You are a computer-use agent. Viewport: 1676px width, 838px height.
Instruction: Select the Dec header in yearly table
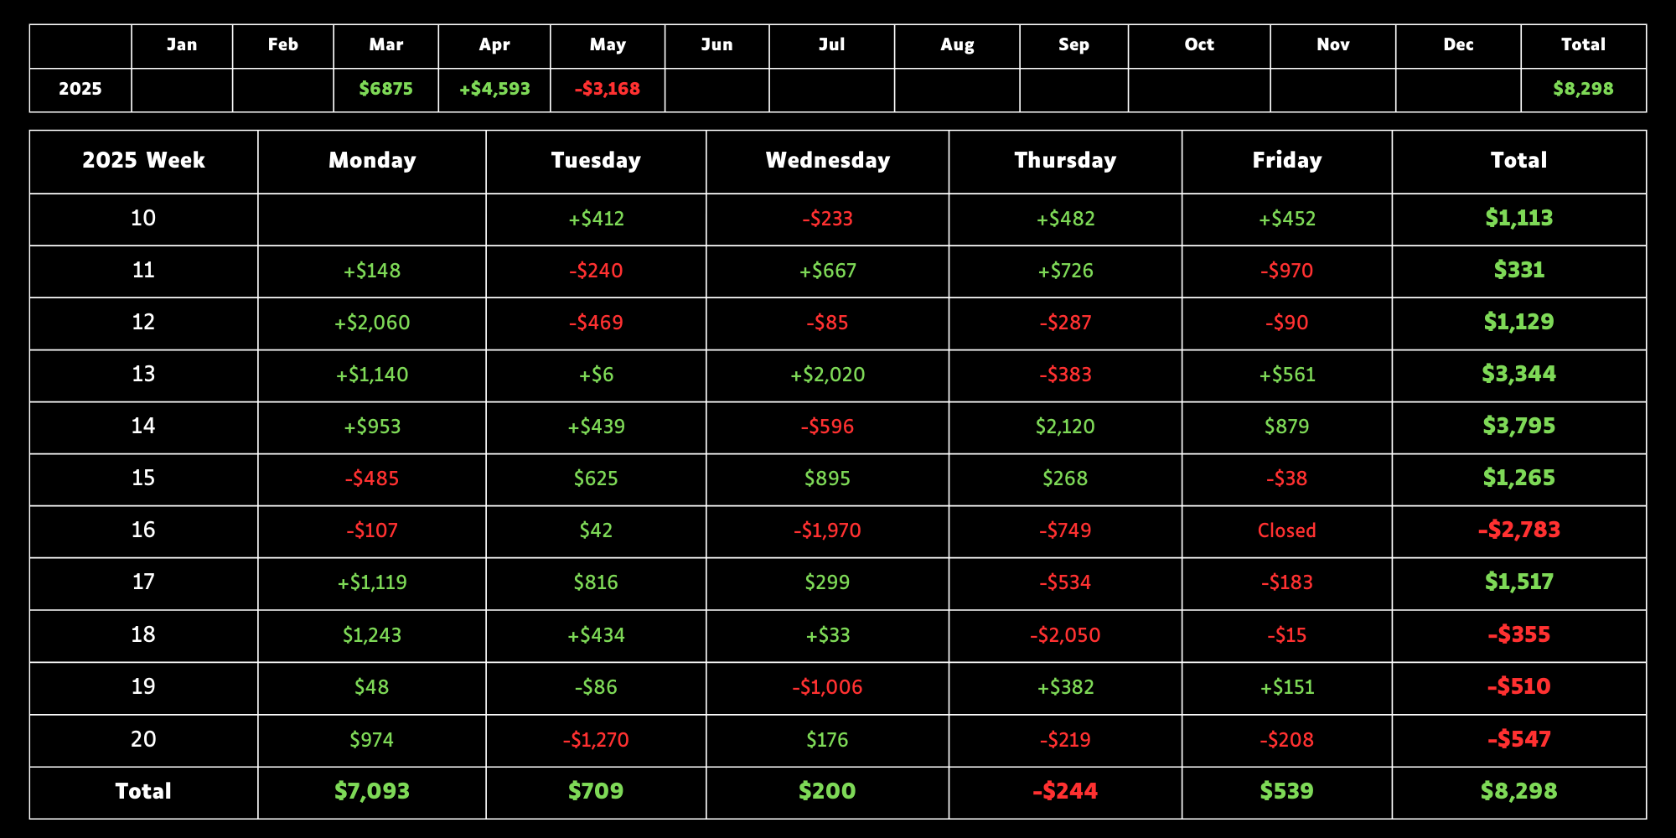click(1458, 45)
